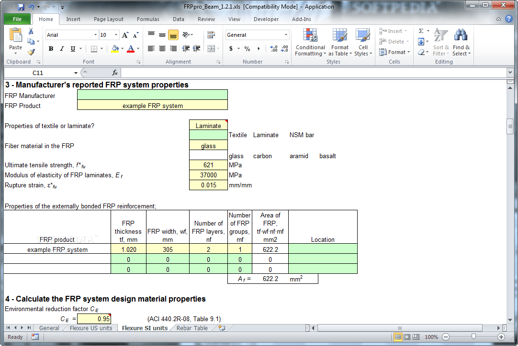The width and height of the screenshot is (518, 346).
Task: Open the Rebar Table sheet tab
Action: 192,328
